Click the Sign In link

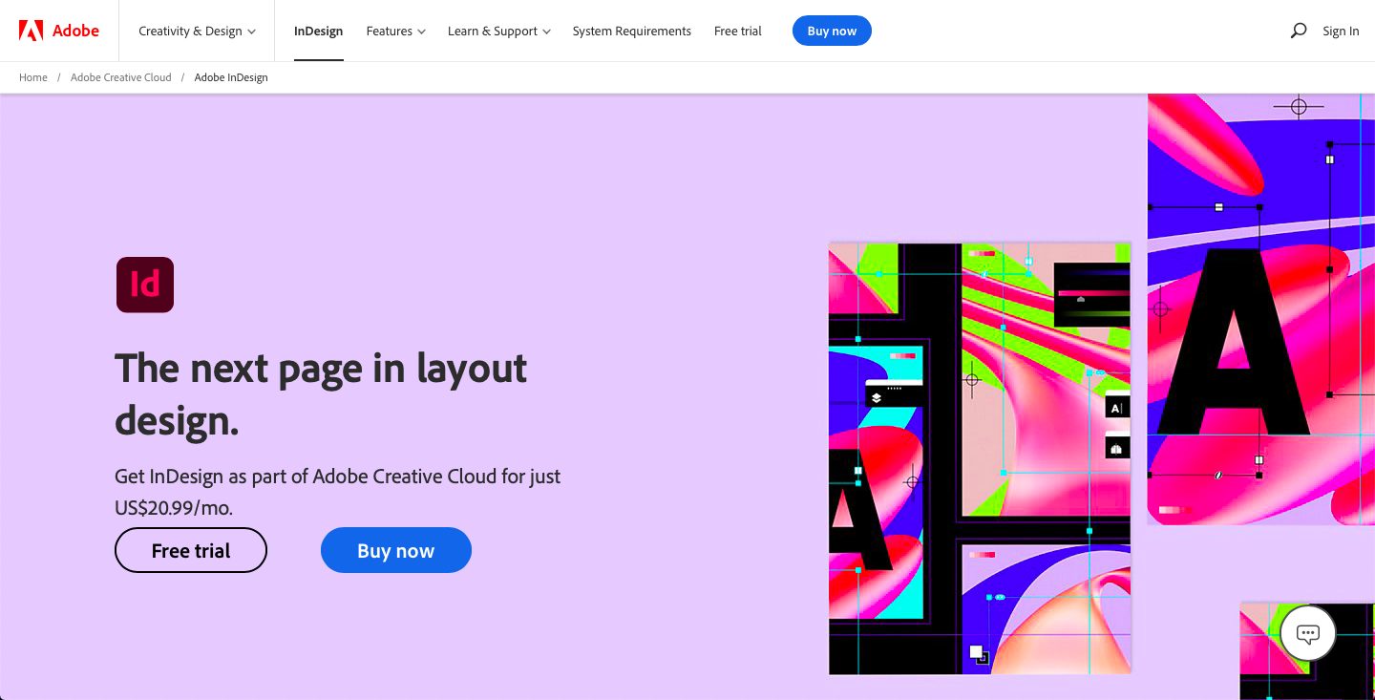click(1341, 31)
